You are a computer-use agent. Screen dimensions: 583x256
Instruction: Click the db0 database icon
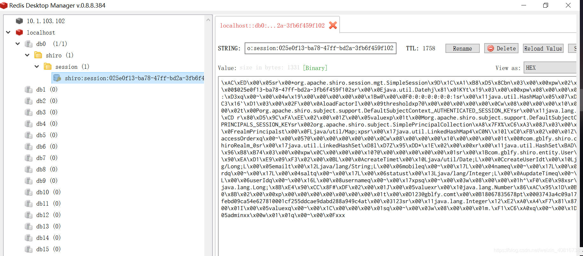(x=29, y=44)
